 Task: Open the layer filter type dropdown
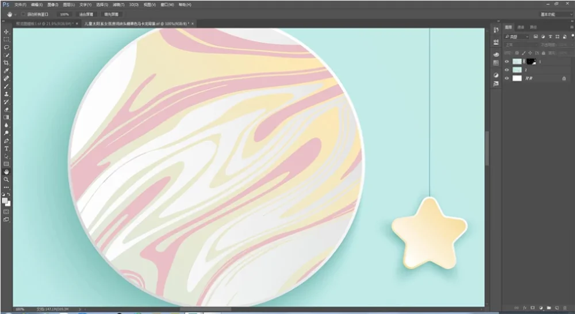pyautogui.click(x=517, y=37)
